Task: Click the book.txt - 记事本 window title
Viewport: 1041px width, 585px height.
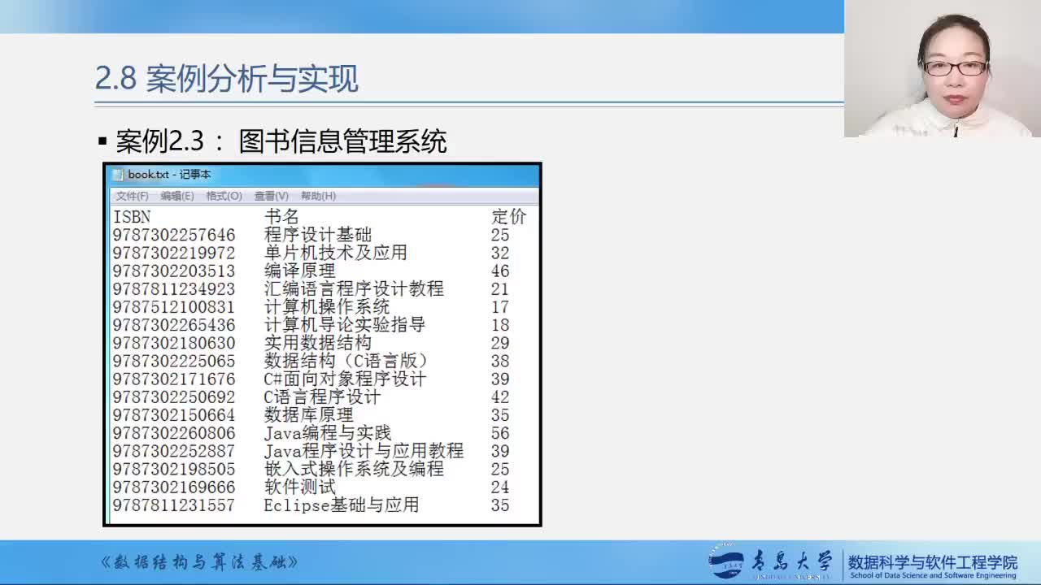Action: [x=169, y=175]
